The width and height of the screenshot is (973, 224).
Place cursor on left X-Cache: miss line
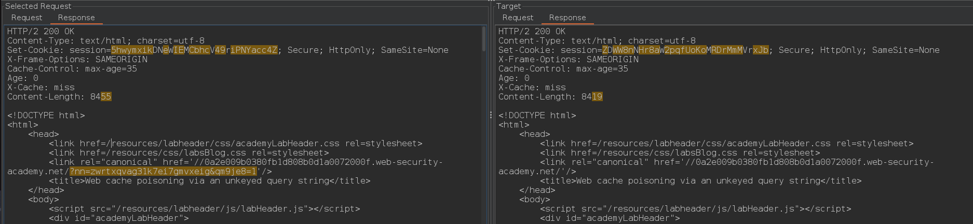click(x=40, y=88)
